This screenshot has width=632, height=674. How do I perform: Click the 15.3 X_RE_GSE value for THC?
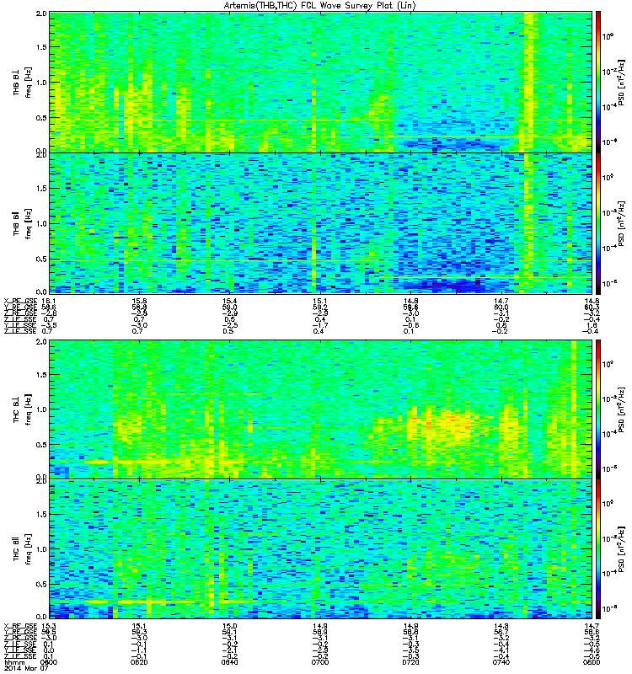[x=50, y=626]
